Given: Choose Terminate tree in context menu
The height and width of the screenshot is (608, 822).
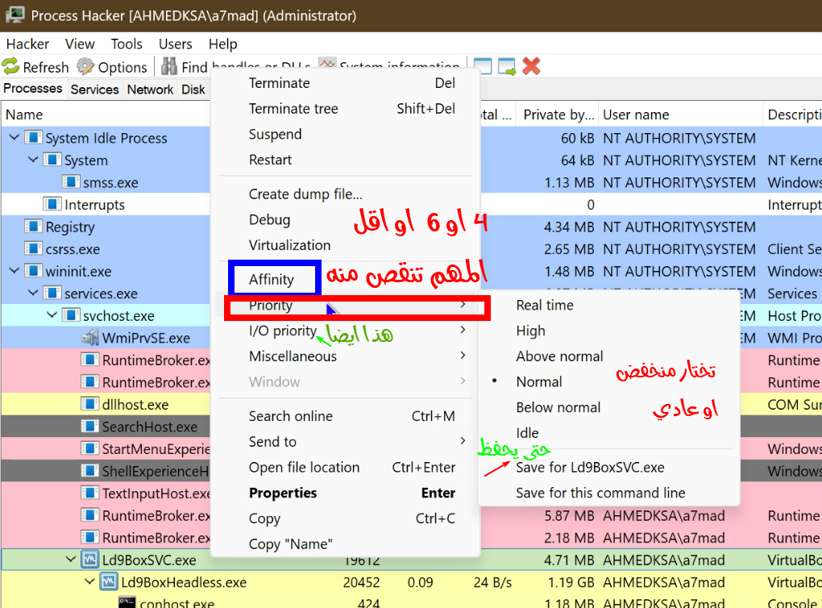Looking at the screenshot, I should [346, 109].
